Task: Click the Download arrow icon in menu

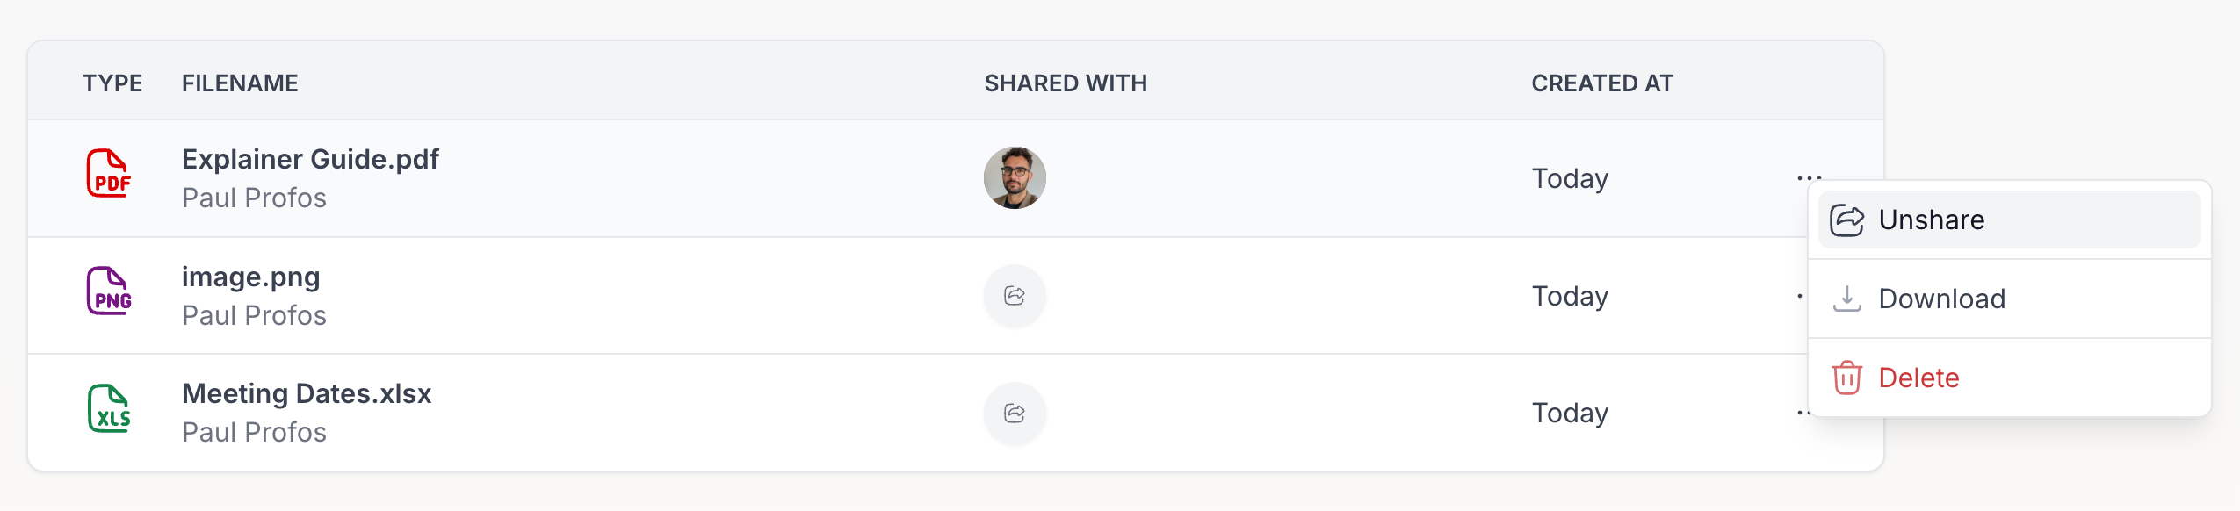Action: (1846, 299)
